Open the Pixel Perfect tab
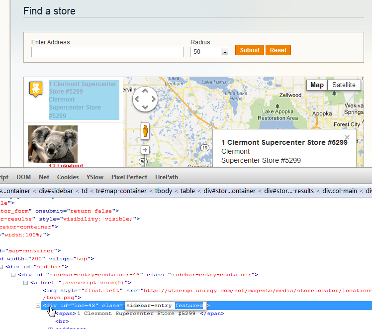The height and width of the screenshot is (329, 372). pyautogui.click(x=129, y=177)
